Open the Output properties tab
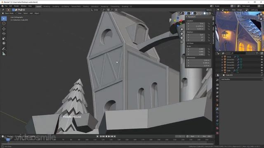Screen dimensions: 264x148 tap(217, 89)
